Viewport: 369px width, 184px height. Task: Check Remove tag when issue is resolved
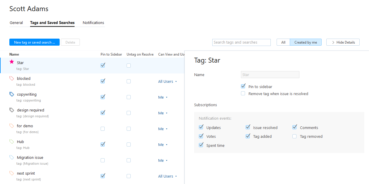click(x=243, y=94)
